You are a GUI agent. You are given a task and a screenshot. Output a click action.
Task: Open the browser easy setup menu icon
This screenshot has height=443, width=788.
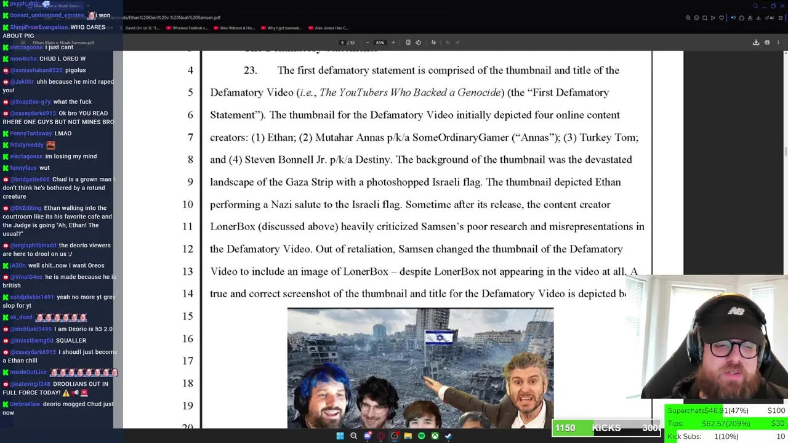(780, 18)
